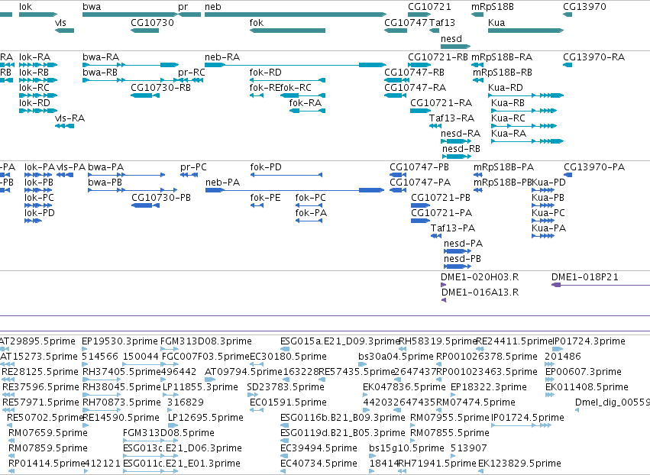This screenshot has height=475, width=650.
Task: Click the lok-PD protein label
Action: tap(40, 213)
